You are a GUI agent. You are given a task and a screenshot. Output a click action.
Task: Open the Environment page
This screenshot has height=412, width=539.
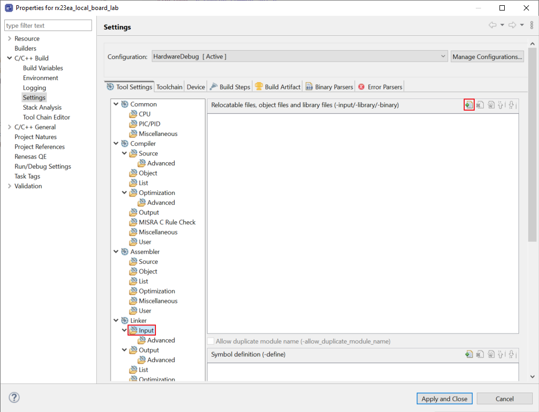click(x=41, y=78)
